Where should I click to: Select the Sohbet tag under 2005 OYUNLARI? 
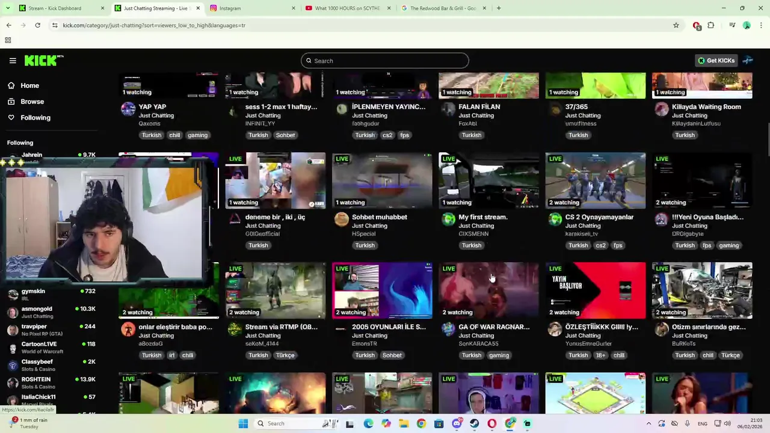pos(392,355)
